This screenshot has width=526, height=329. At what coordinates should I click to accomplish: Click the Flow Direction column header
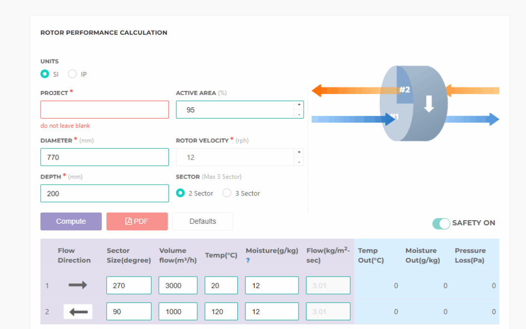coord(74,255)
